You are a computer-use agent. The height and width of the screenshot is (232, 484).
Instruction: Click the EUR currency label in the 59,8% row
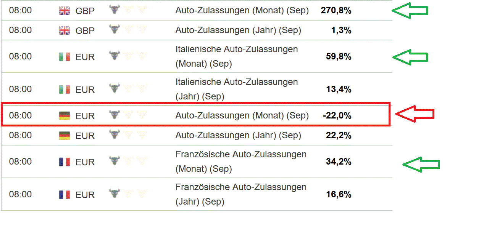coord(85,57)
